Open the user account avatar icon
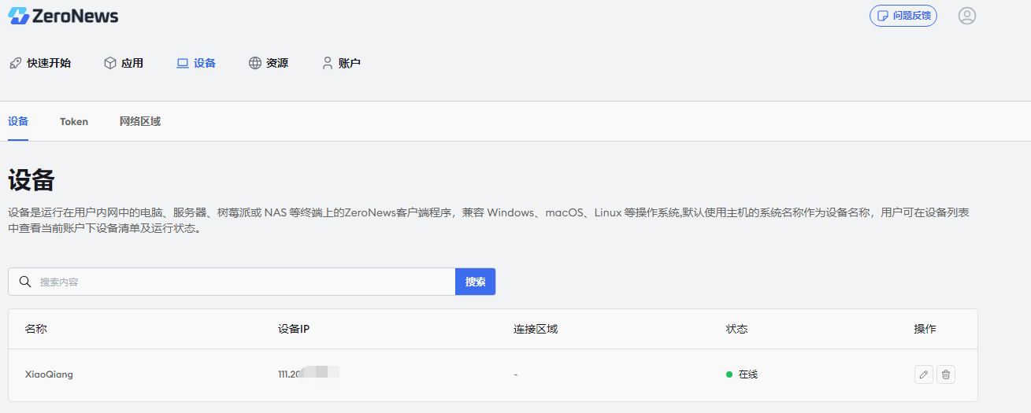 pos(967,16)
